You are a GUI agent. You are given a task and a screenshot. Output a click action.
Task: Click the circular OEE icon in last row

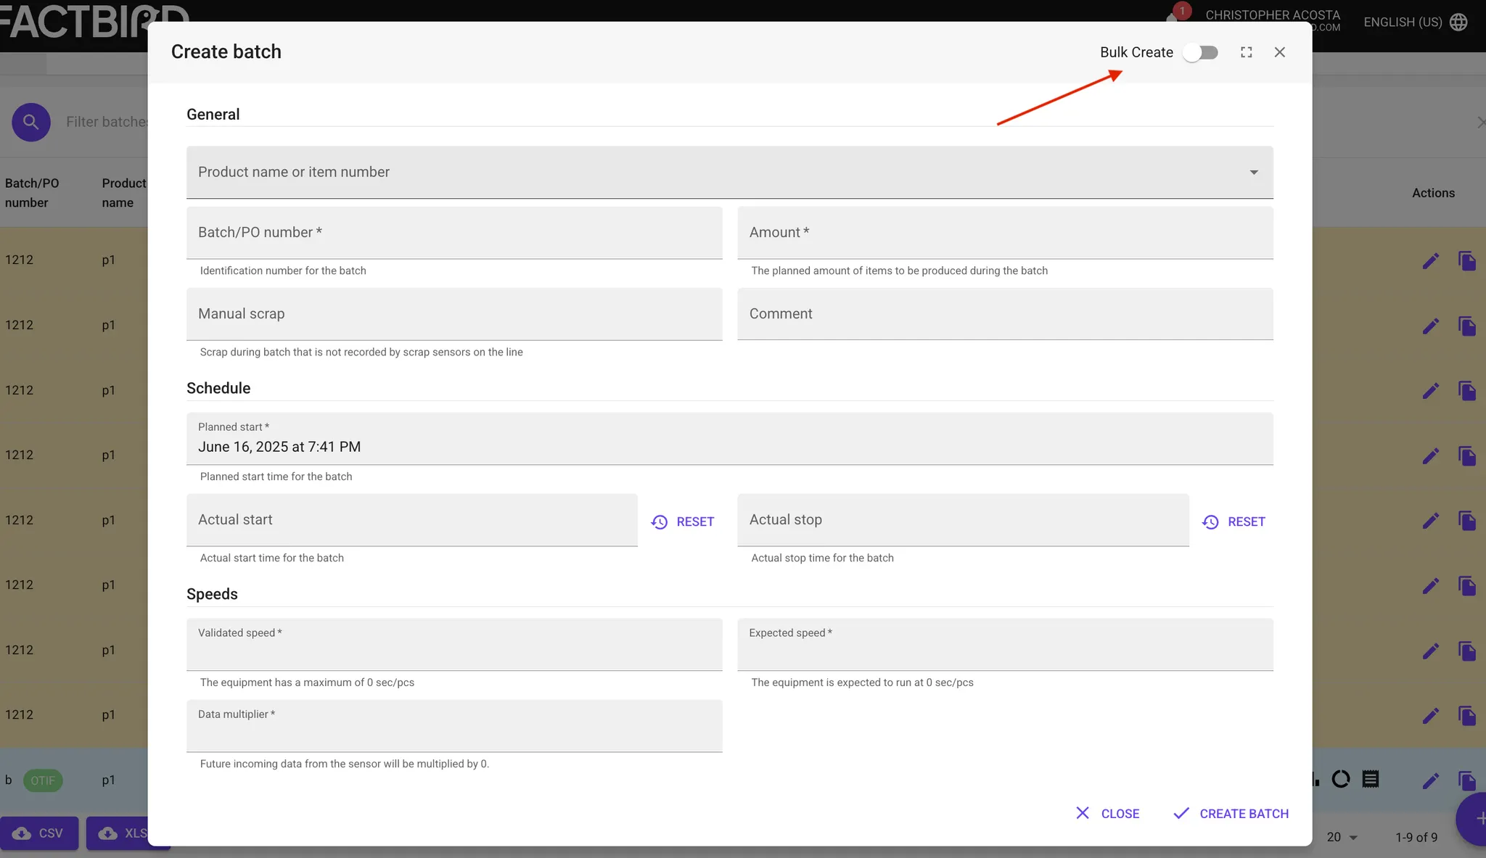coord(1341,780)
